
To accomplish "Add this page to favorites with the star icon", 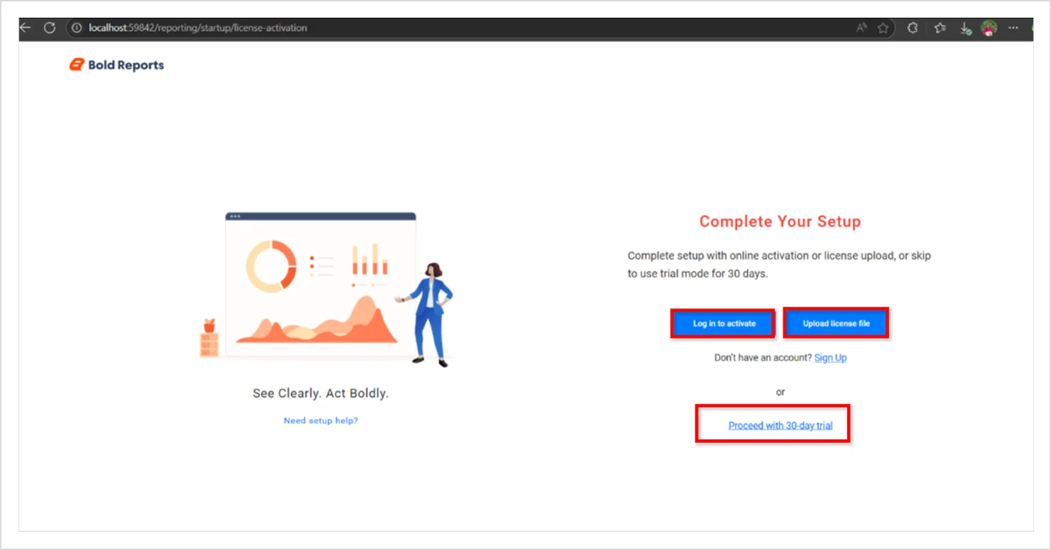I will pos(883,28).
